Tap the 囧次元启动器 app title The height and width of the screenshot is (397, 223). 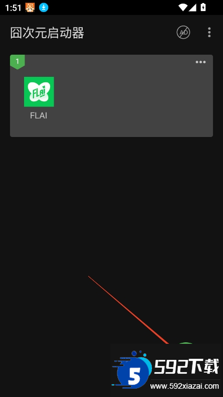pyautogui.click(x=47, y=33)
